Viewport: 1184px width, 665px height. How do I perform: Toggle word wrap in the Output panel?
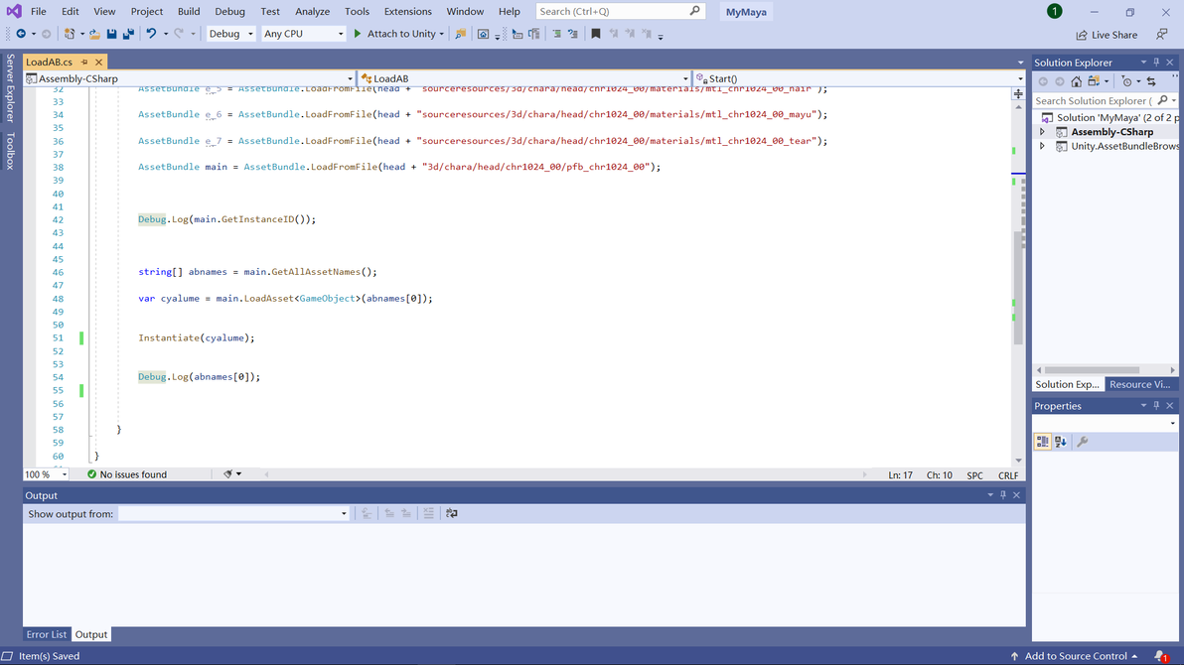click(x=452, y=513)
